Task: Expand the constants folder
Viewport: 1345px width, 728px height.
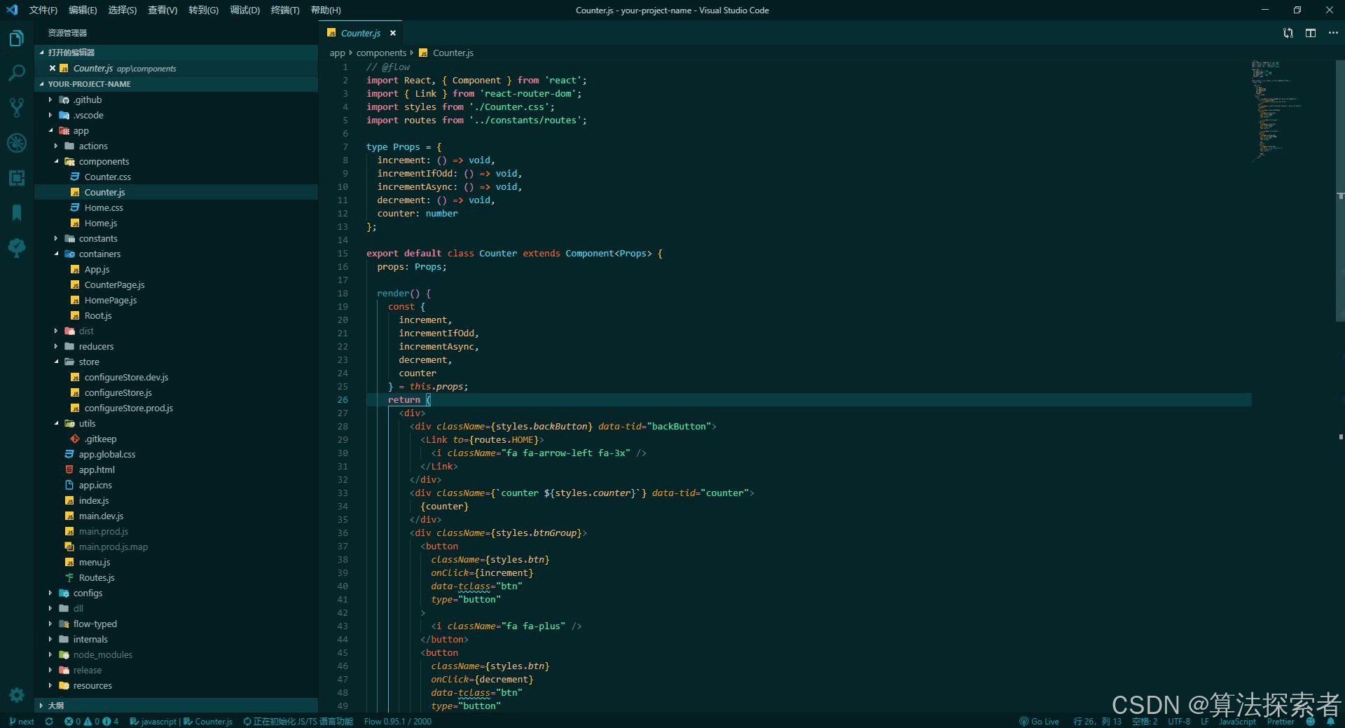Action: (176, 238)
